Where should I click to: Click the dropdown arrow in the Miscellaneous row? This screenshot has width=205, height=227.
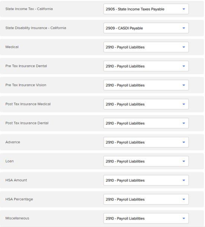coord(184,218)
